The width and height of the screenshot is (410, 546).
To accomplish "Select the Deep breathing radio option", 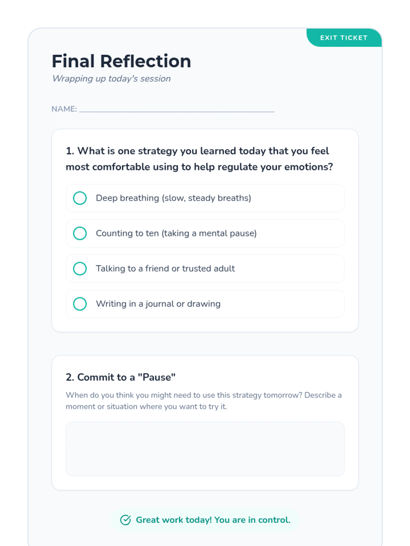I will [80, 198].
